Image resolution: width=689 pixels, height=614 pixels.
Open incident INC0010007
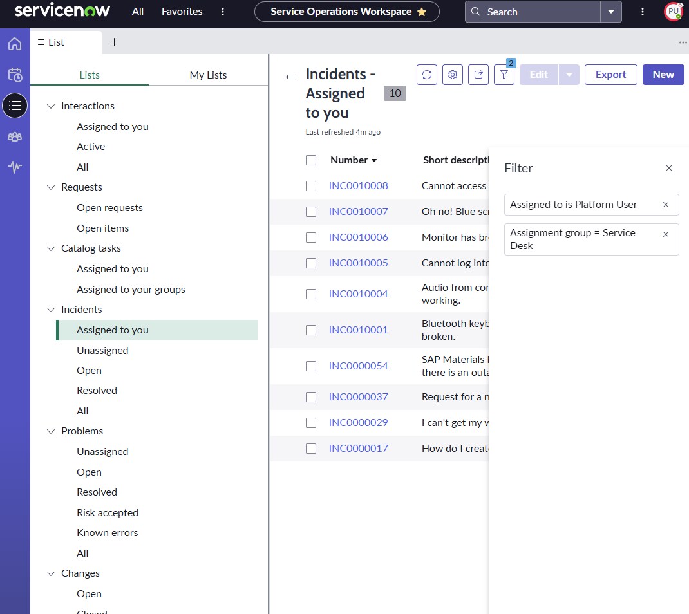[358, 211]
